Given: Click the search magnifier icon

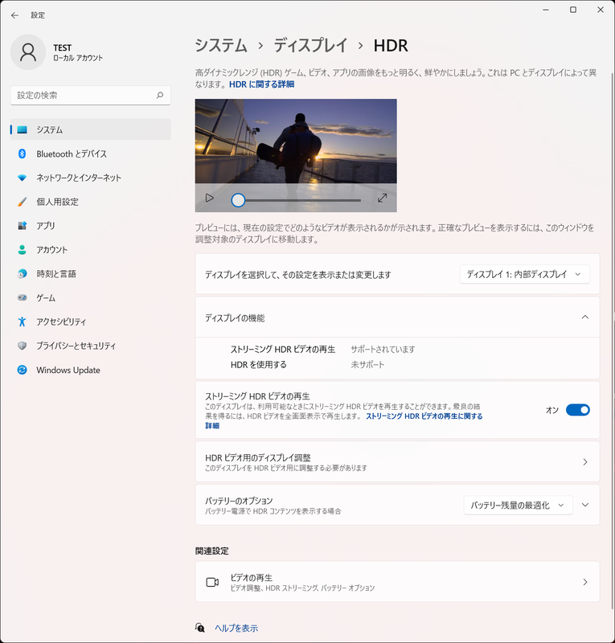Looking at the screenshot, I should click(160, 95).
